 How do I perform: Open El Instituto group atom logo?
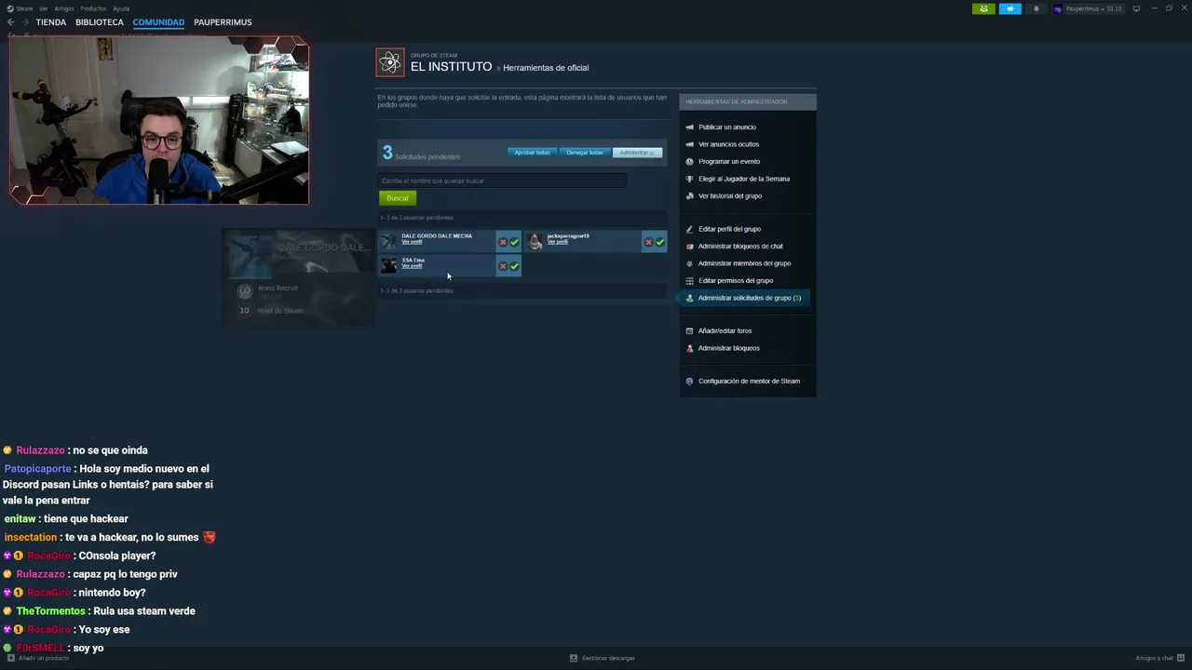click(x=390, y=62)
